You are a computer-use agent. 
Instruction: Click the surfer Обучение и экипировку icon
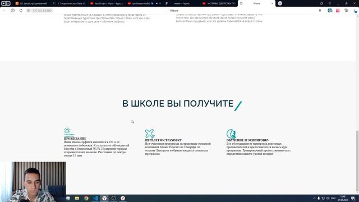click(x=231, y=134)
